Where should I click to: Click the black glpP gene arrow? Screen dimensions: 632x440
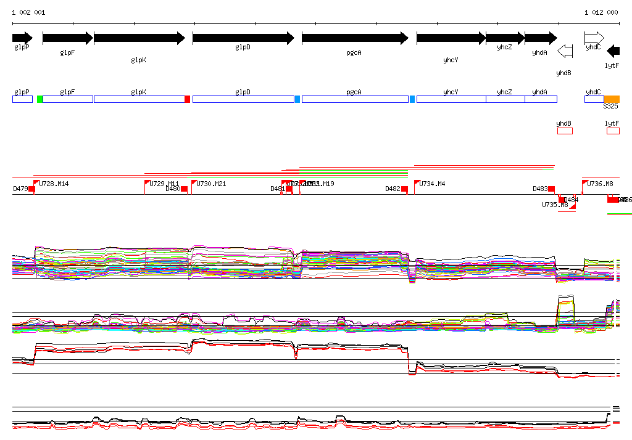click(x=22, y=38)
